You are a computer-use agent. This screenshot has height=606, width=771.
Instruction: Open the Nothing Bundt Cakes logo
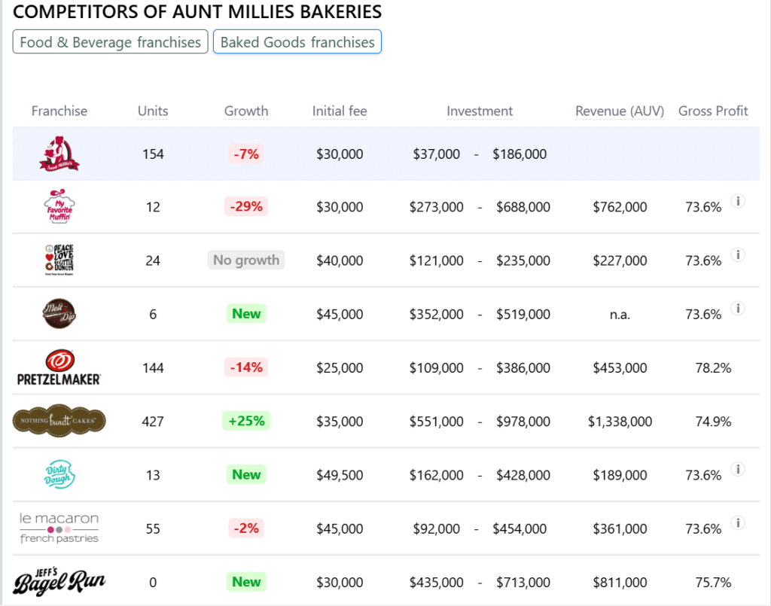tap(59, 421)
